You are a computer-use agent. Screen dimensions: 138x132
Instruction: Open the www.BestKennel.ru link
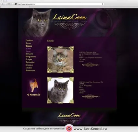tap(90, 129)
